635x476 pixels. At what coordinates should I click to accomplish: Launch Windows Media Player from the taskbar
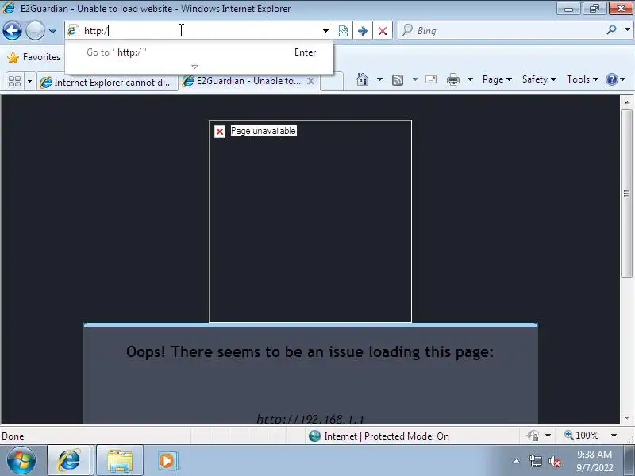(167, 460)
